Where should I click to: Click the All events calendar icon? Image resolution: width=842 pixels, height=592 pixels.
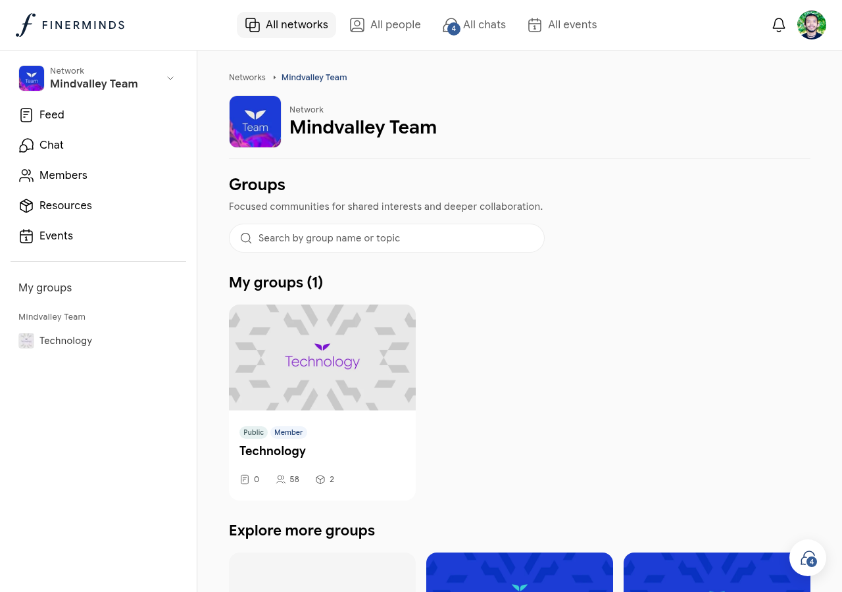click(x=535, y=25)
